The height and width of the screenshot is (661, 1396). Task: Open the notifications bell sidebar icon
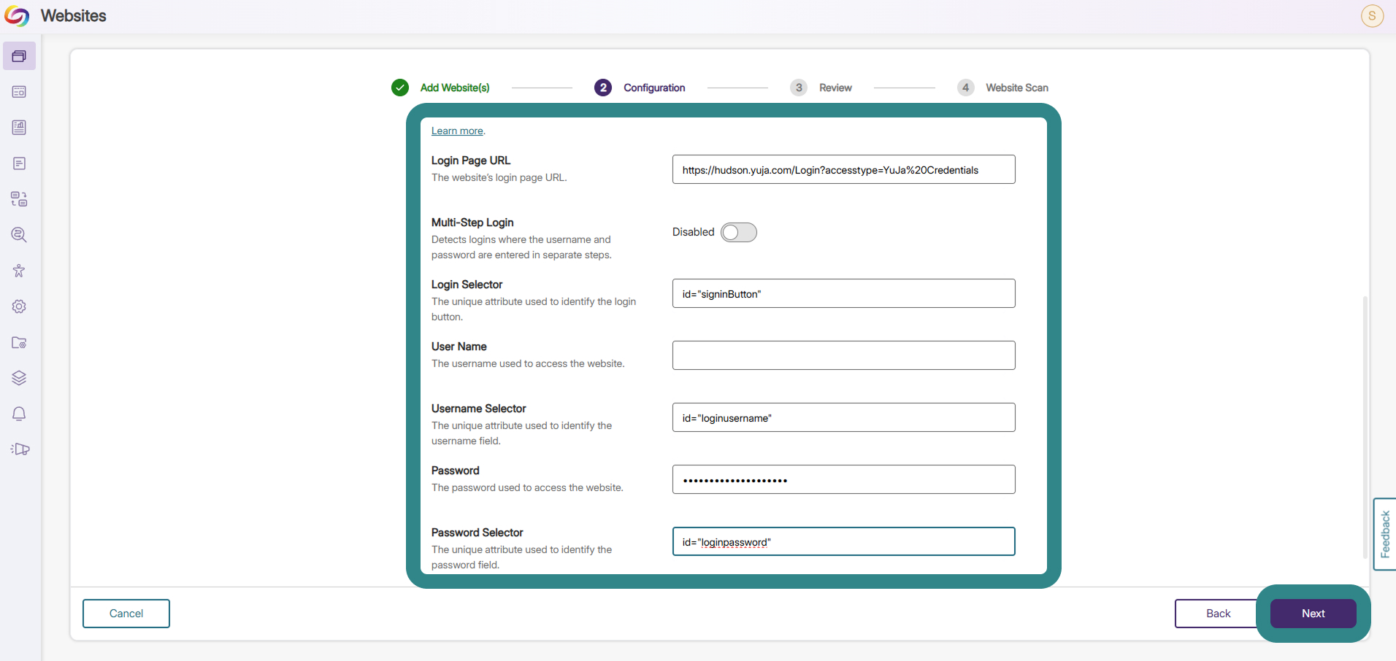[x=19, y=414]
